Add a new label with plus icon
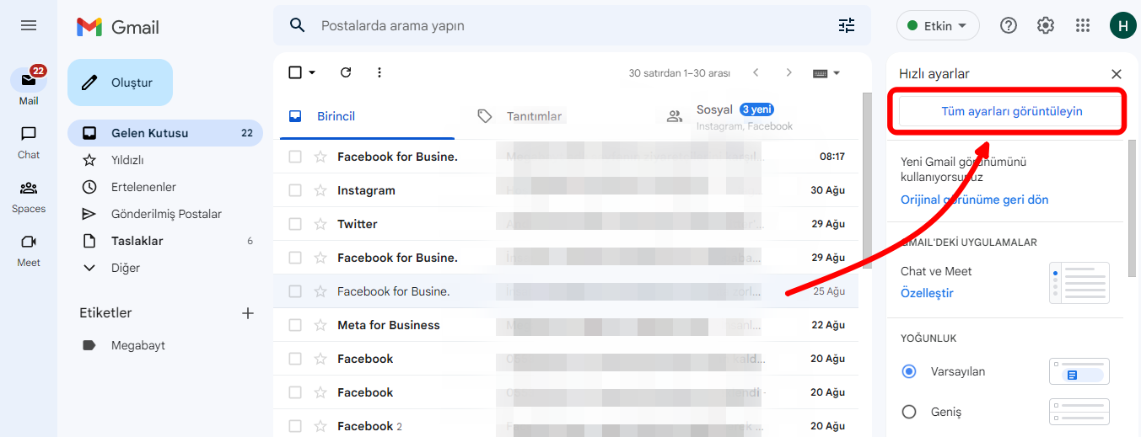The height and width of the screenshot is (437, 1141). coord(248,313)
